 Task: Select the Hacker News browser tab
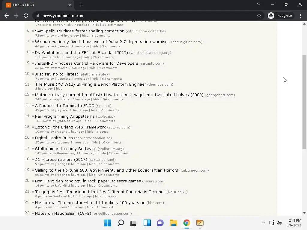[x=38, y=5]
